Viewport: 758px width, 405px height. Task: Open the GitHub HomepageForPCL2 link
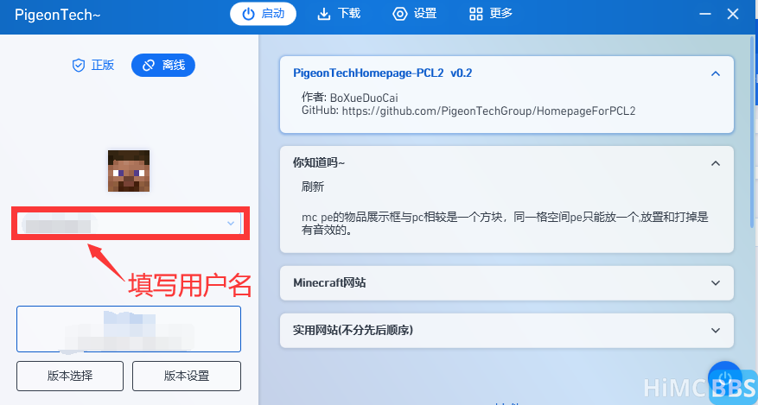(x=488, y=111)
